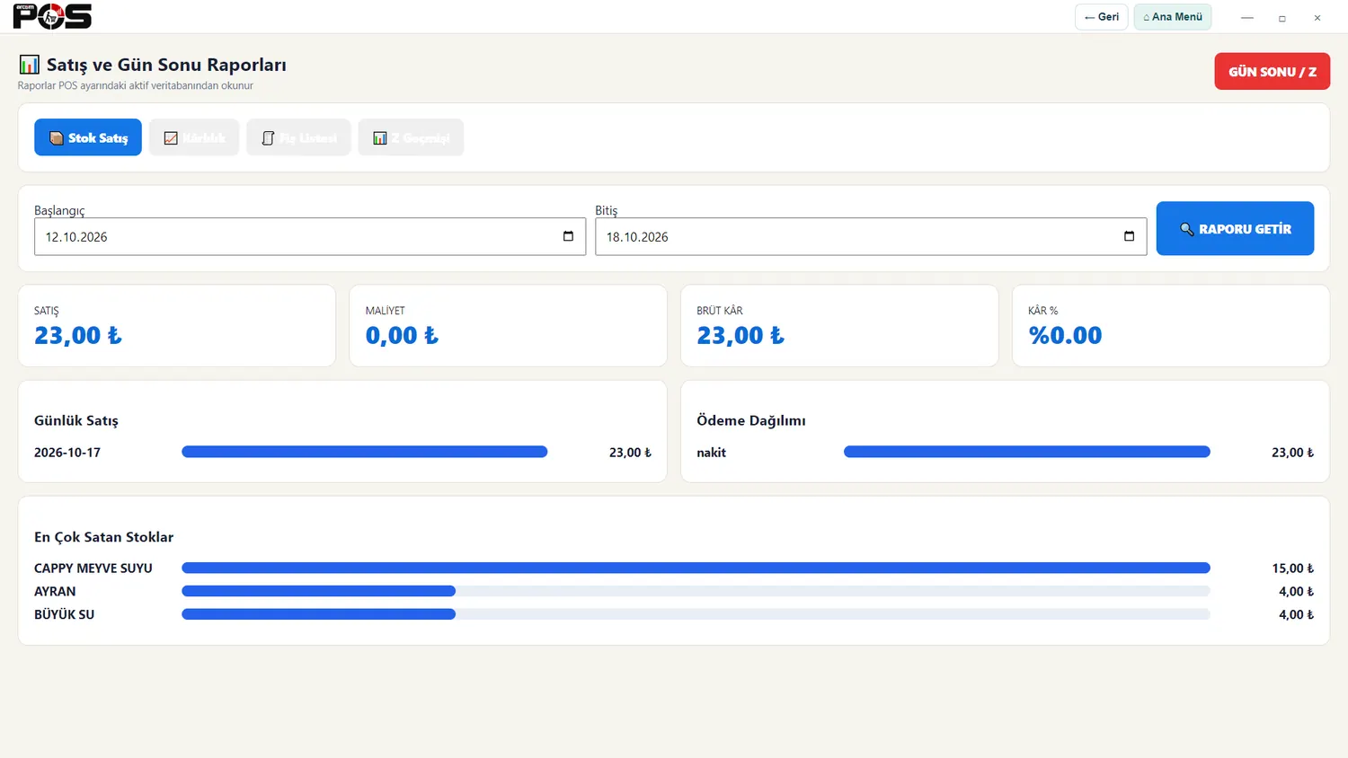The height and width of the screenshot is (758, 1348).
Task: Click the En Çok Satan Stoklar heading
Action: click(x=103, y=537)
